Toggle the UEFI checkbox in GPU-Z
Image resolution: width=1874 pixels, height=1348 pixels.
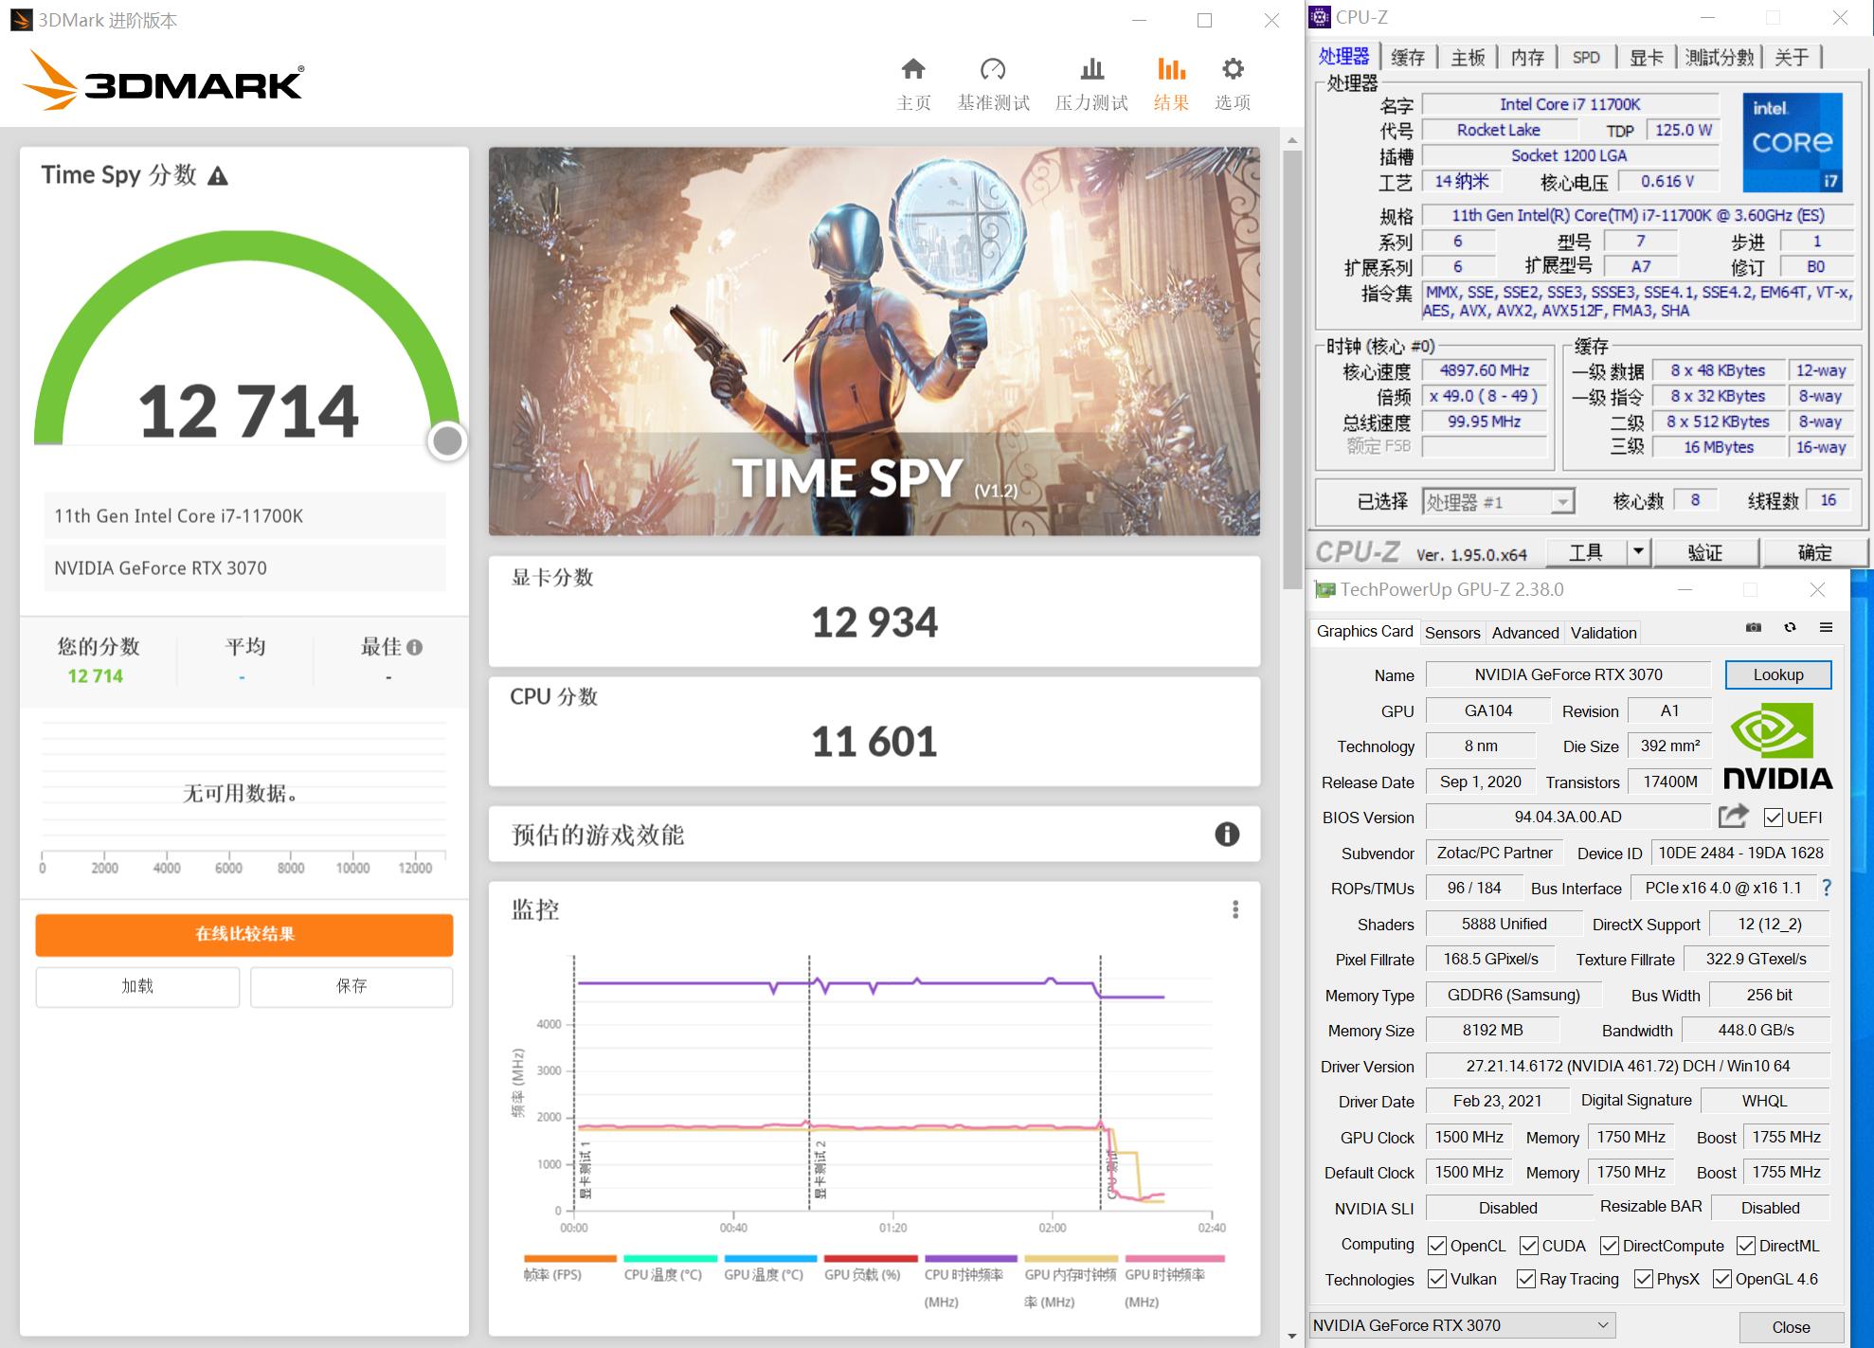click(1772, 817)
